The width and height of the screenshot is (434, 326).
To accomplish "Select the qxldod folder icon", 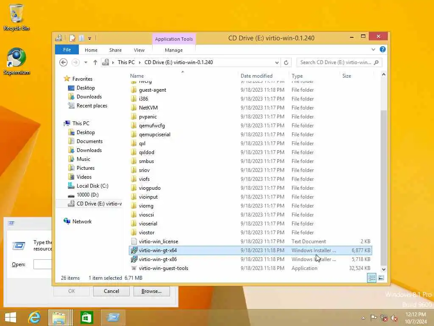I will coord(134,152).
